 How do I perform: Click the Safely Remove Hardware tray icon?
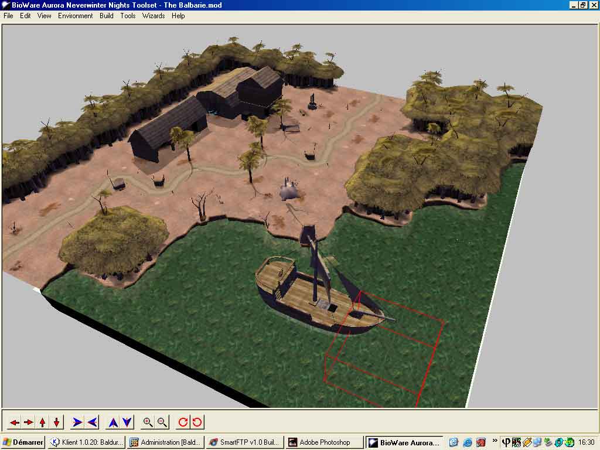(x=548, y=442)
